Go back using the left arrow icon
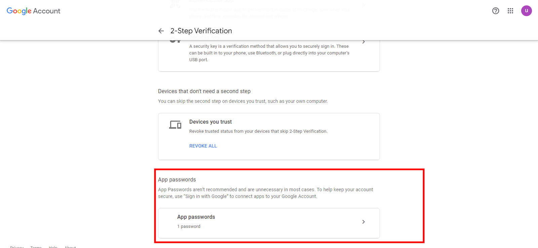Image resolution: width=538 pixels, height=248 pixels. click(161, 31)
